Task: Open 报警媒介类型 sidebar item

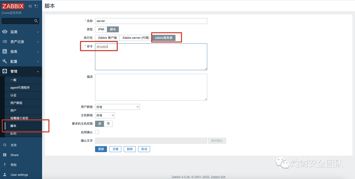Action: (23, 118)
